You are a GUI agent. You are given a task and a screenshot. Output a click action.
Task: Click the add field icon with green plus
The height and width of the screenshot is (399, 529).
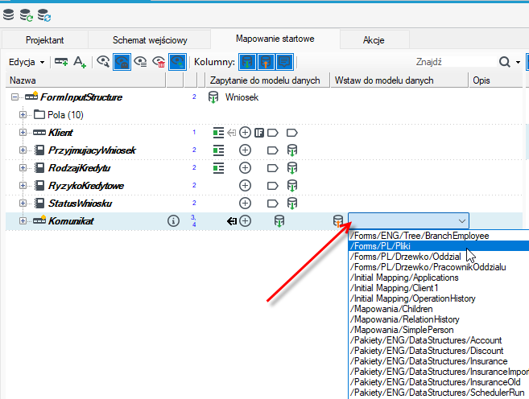point(61,62)
